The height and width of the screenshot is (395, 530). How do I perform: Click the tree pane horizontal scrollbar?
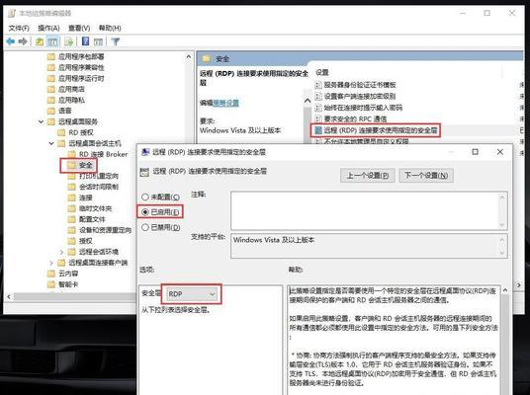click(x=74, y=297)
